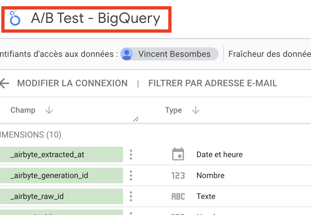This screenshot has width=311, height=215.
Task: Click the back arrow next to MODIFIER LA CONNEXION
Action: (x=4, y=83)
